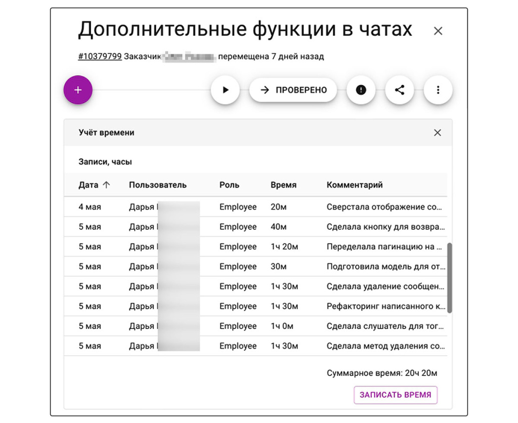Image resolution: width=518 pixels, height=423 pixels.
Task: Select the Рефакторинг написанного entry row
Action: coord(253,306)
